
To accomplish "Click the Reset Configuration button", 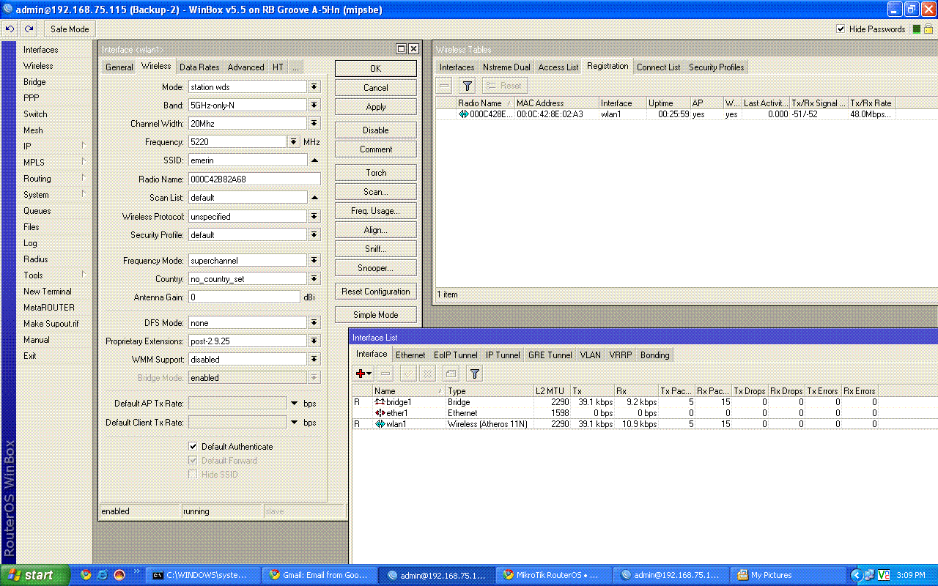I will pos(376,291).
